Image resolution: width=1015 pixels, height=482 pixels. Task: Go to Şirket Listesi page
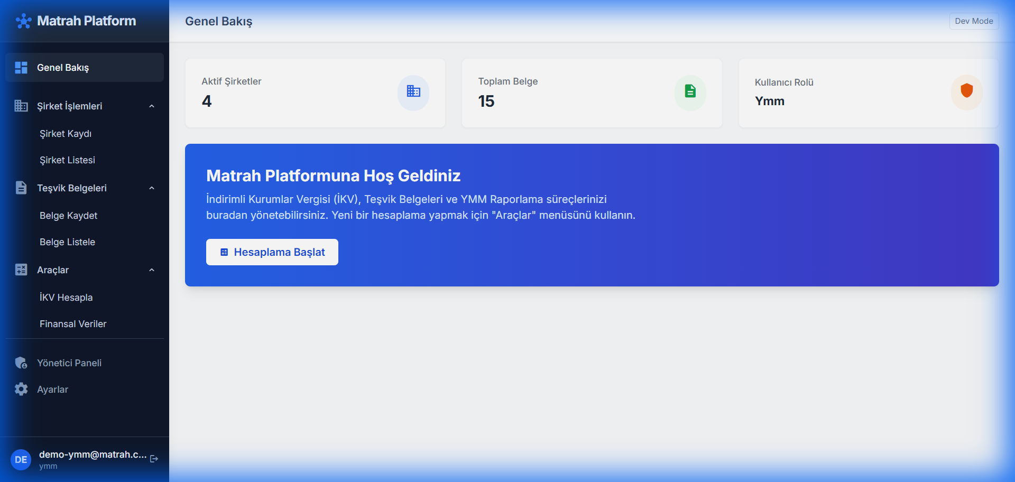67,160
